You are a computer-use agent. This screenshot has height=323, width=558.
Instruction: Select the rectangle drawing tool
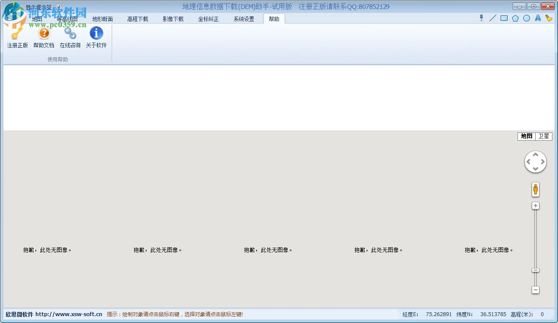click(x=504, y=18)
